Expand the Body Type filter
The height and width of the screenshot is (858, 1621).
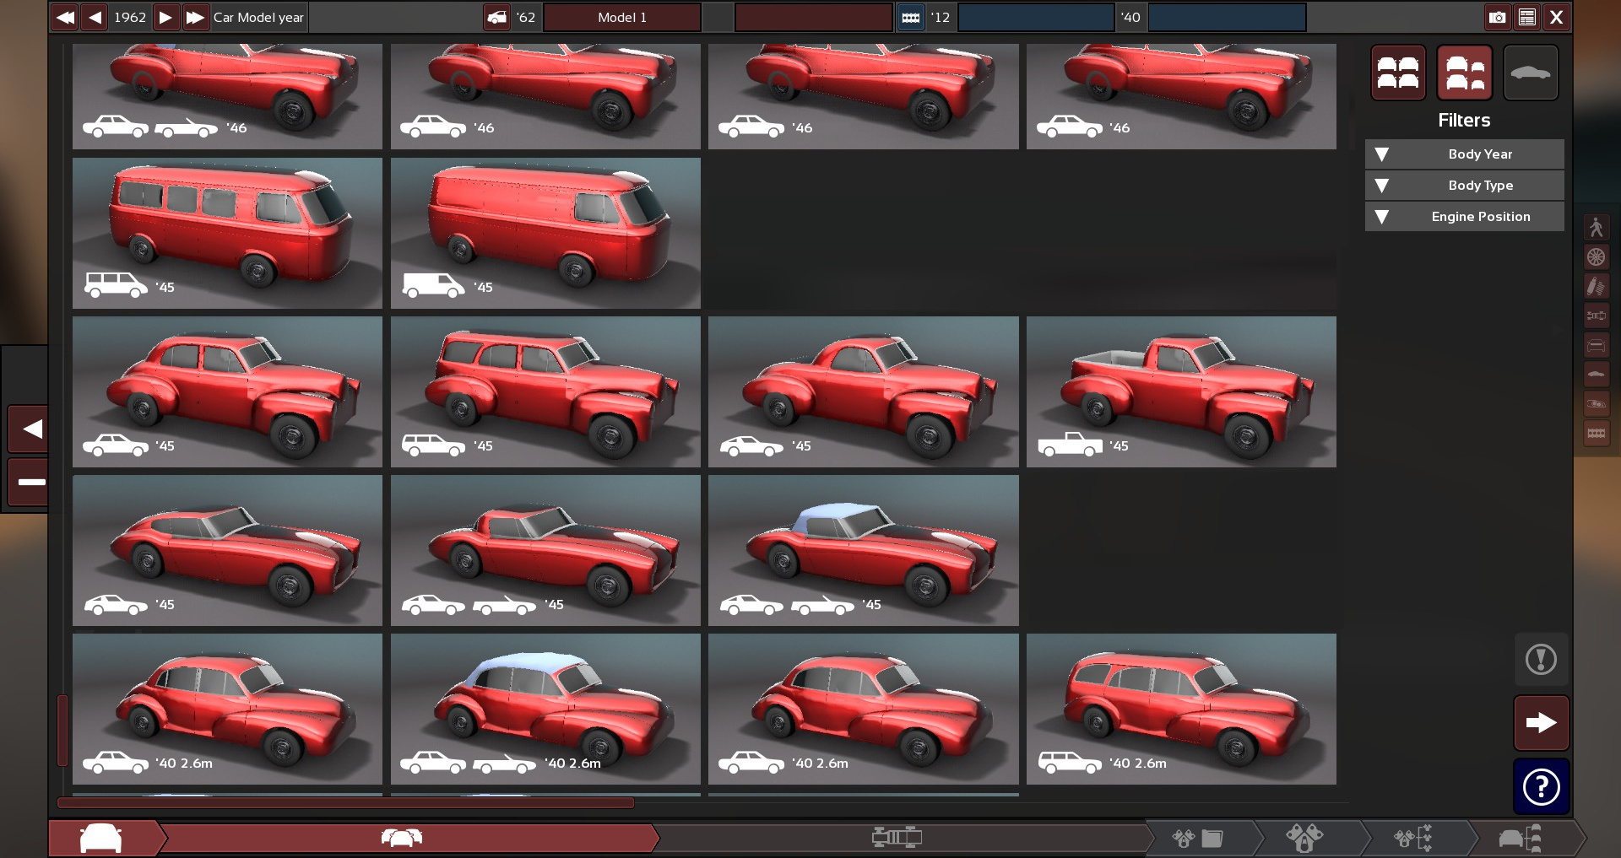pos(1464,186)
